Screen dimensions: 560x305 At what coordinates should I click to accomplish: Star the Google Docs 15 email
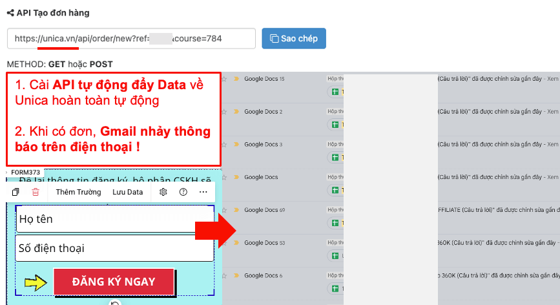click(x=224, y=79)
